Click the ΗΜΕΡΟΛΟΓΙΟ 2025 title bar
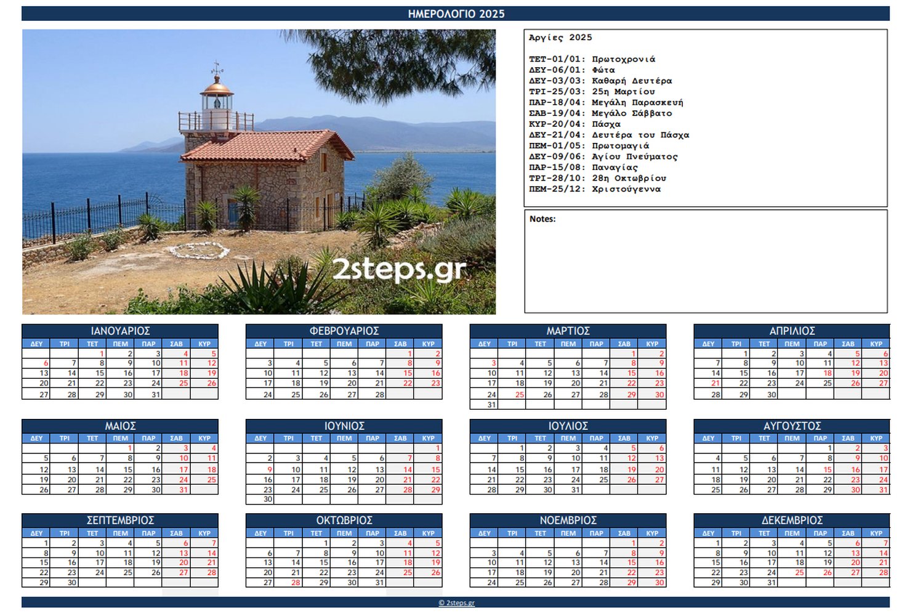 pos(456,14)
